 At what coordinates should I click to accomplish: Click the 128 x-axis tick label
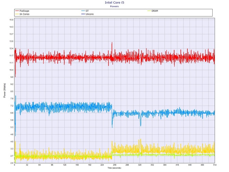coord(65,165)
